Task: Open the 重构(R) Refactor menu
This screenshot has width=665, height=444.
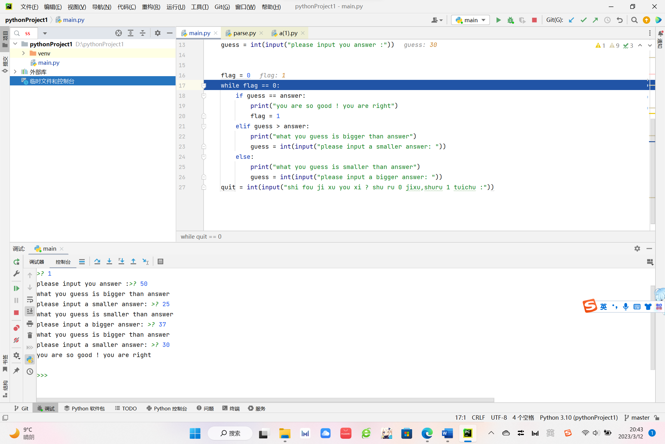Action: 151,6
